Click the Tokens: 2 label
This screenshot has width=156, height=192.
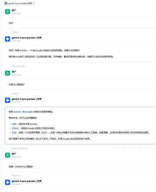point(15,32)
